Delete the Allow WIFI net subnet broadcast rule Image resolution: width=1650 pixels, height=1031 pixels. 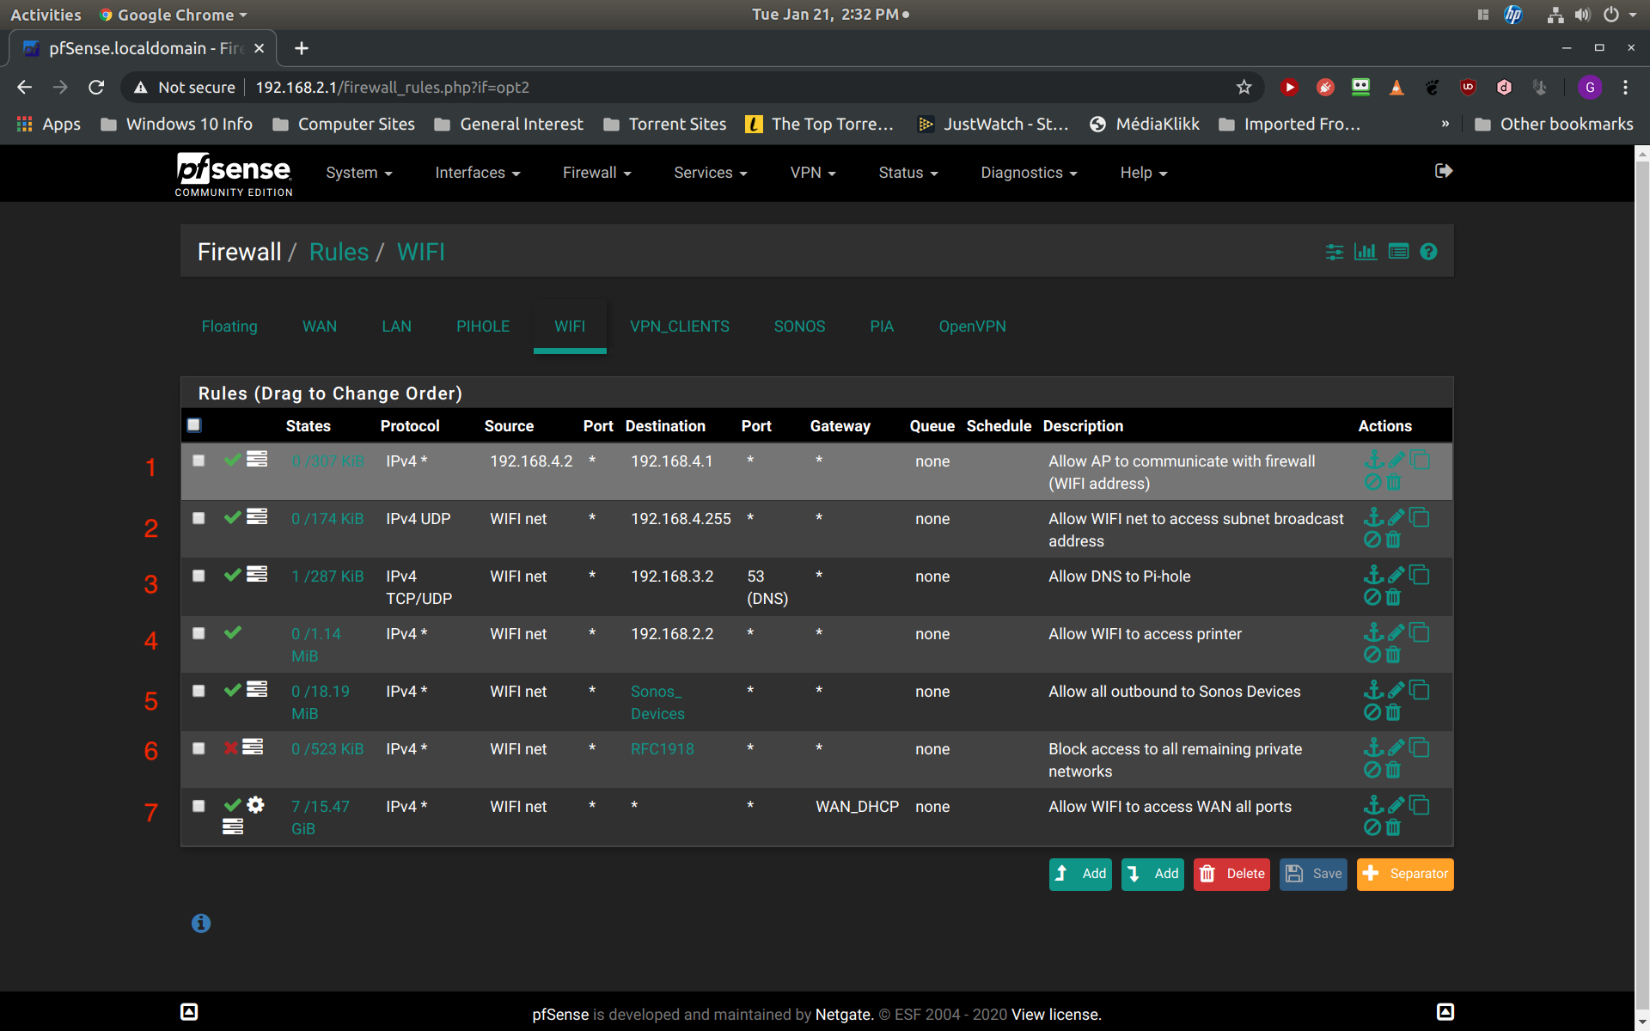click(x=1393, y=540)
